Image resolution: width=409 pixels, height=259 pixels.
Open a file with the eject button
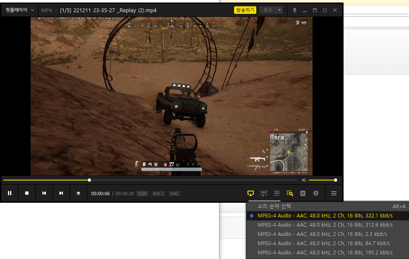[78, 193]
